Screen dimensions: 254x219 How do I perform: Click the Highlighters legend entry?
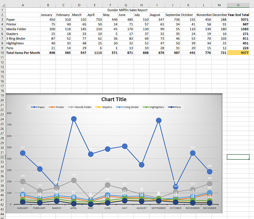point(153,107)
